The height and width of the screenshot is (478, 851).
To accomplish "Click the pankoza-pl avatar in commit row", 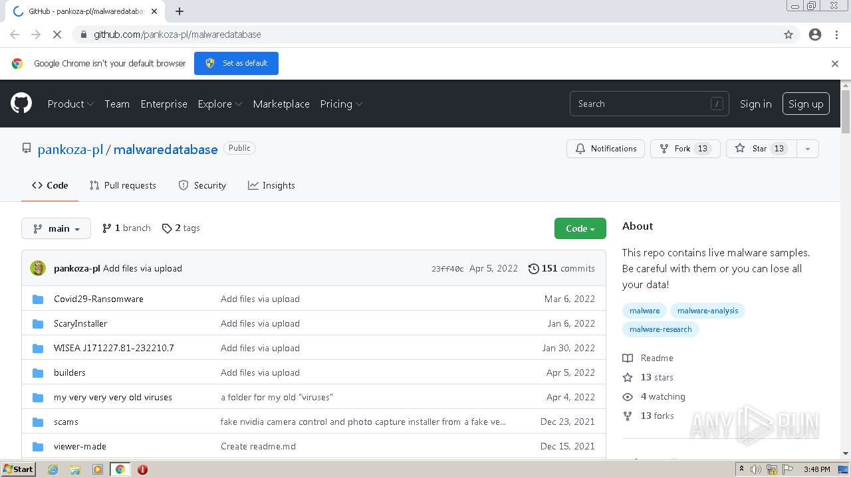I will pos(38,268).
